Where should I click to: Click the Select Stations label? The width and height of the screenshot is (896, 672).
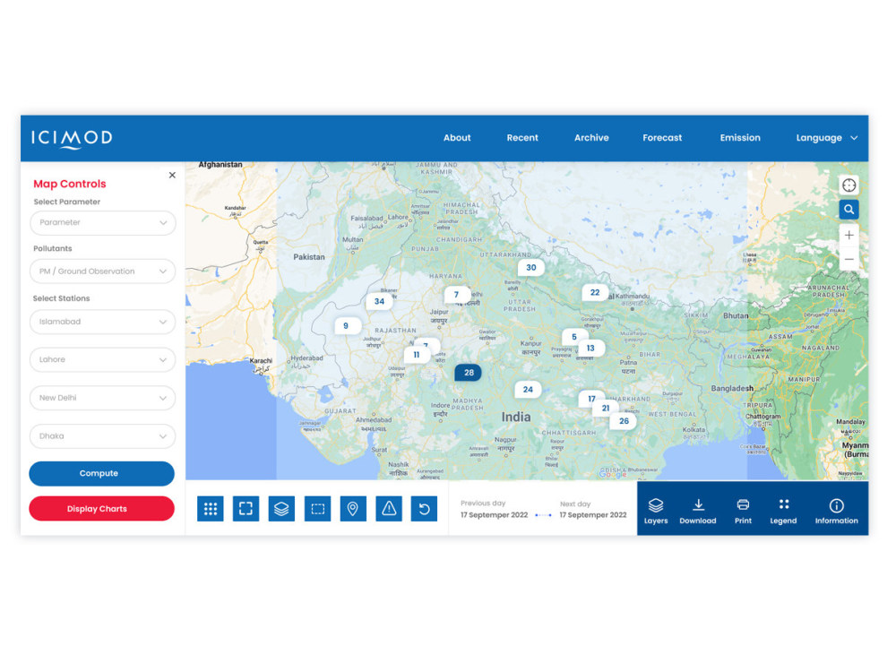point(61,298)
